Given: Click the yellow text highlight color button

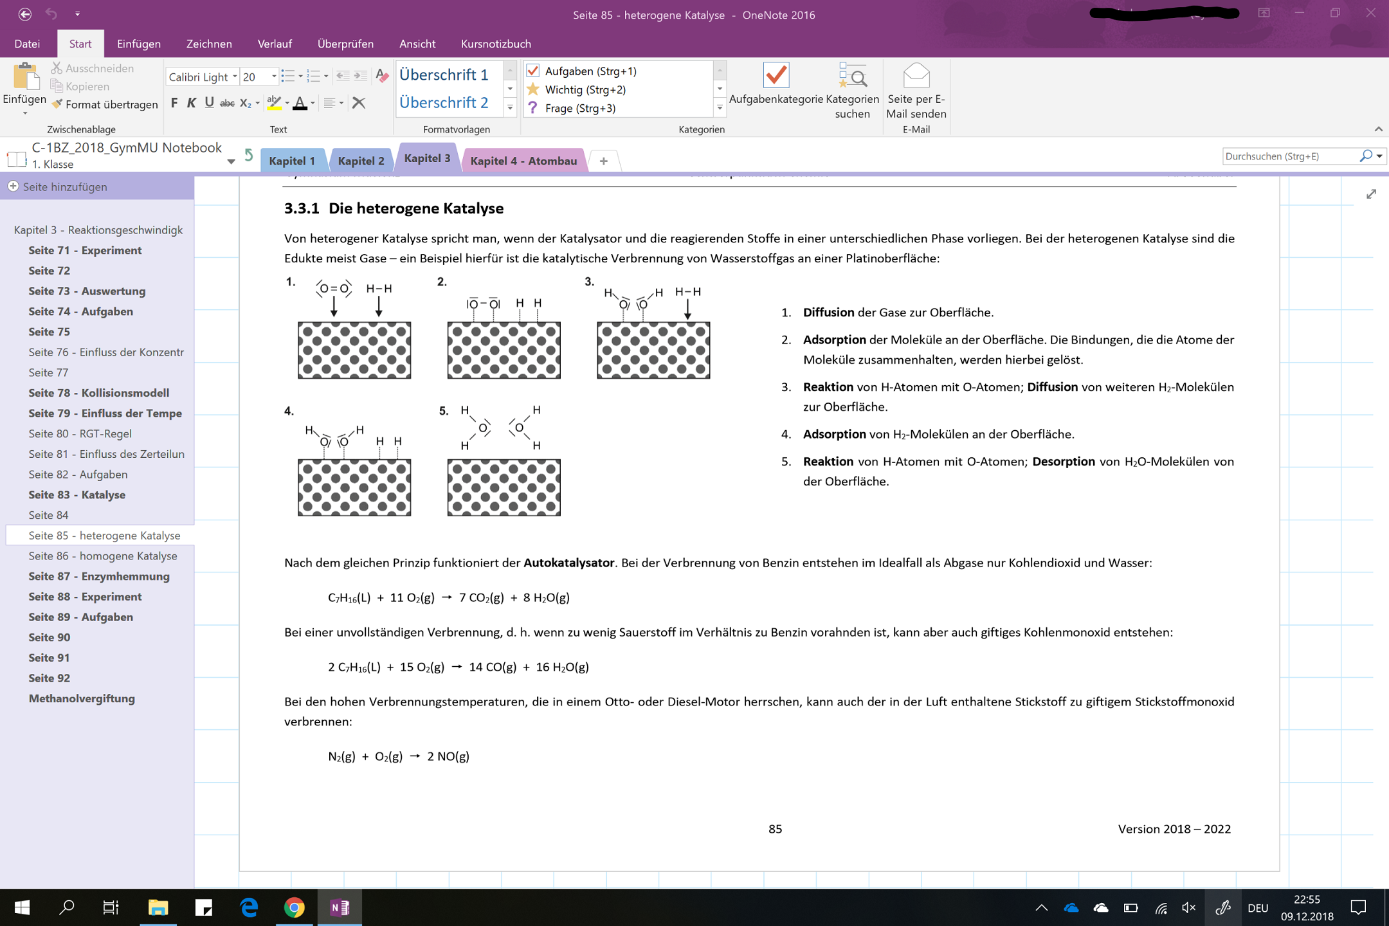Looking at the screenshot, I should (274, 103).
